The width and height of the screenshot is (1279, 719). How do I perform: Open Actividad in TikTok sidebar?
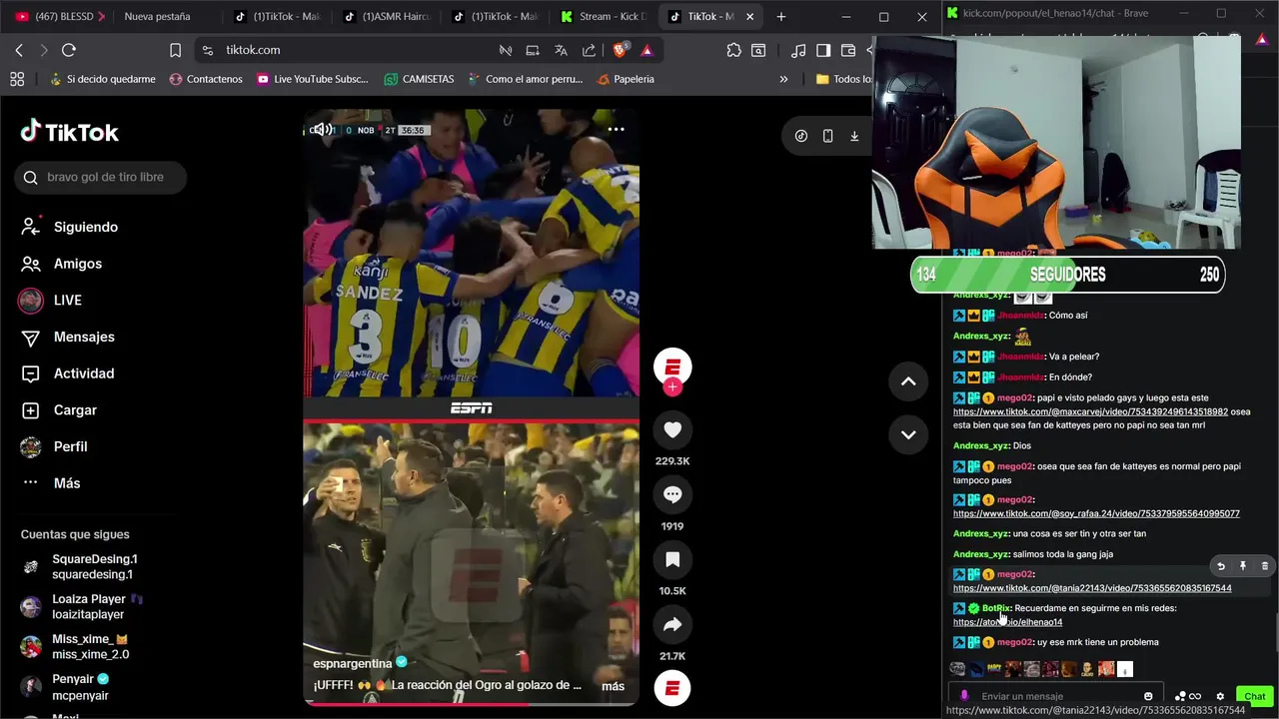click(68, 373)
